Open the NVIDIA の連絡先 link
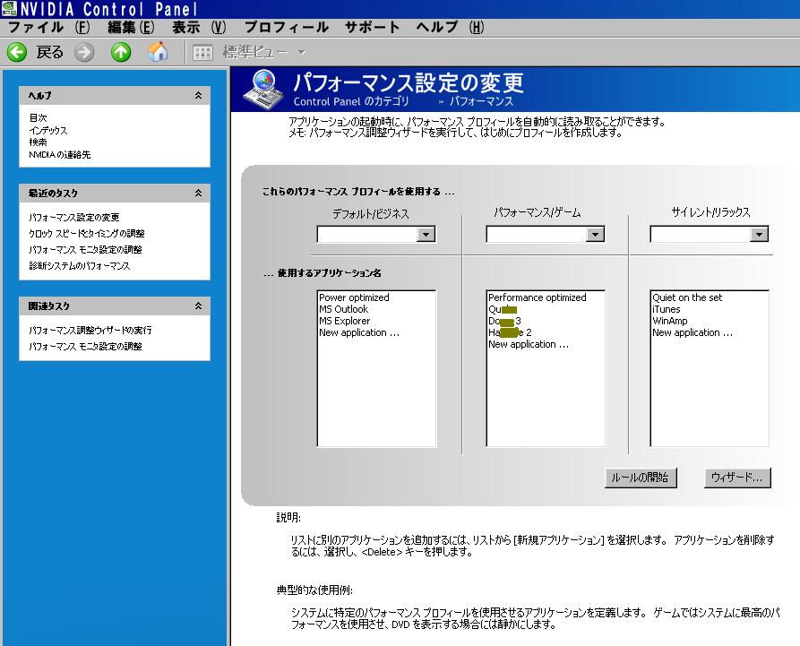This screenshot has width=800, height=646. pos(60,155)
